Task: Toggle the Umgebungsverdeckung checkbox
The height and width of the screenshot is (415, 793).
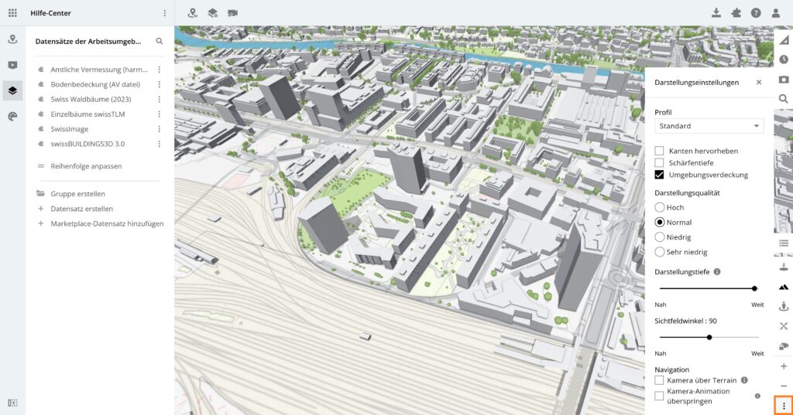Action: (660, 175)
